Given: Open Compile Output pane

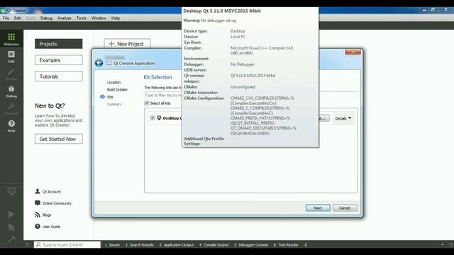Looking at the screenshot, I should (x=214, y=245).
